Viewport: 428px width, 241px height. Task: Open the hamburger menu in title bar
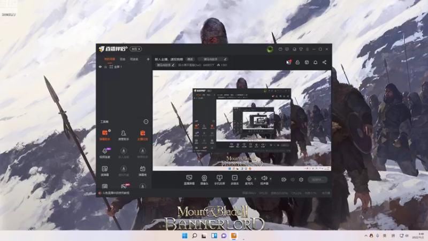307,49
